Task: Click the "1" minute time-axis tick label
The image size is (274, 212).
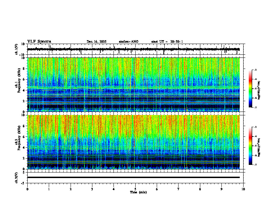Action: pos(49,189)
